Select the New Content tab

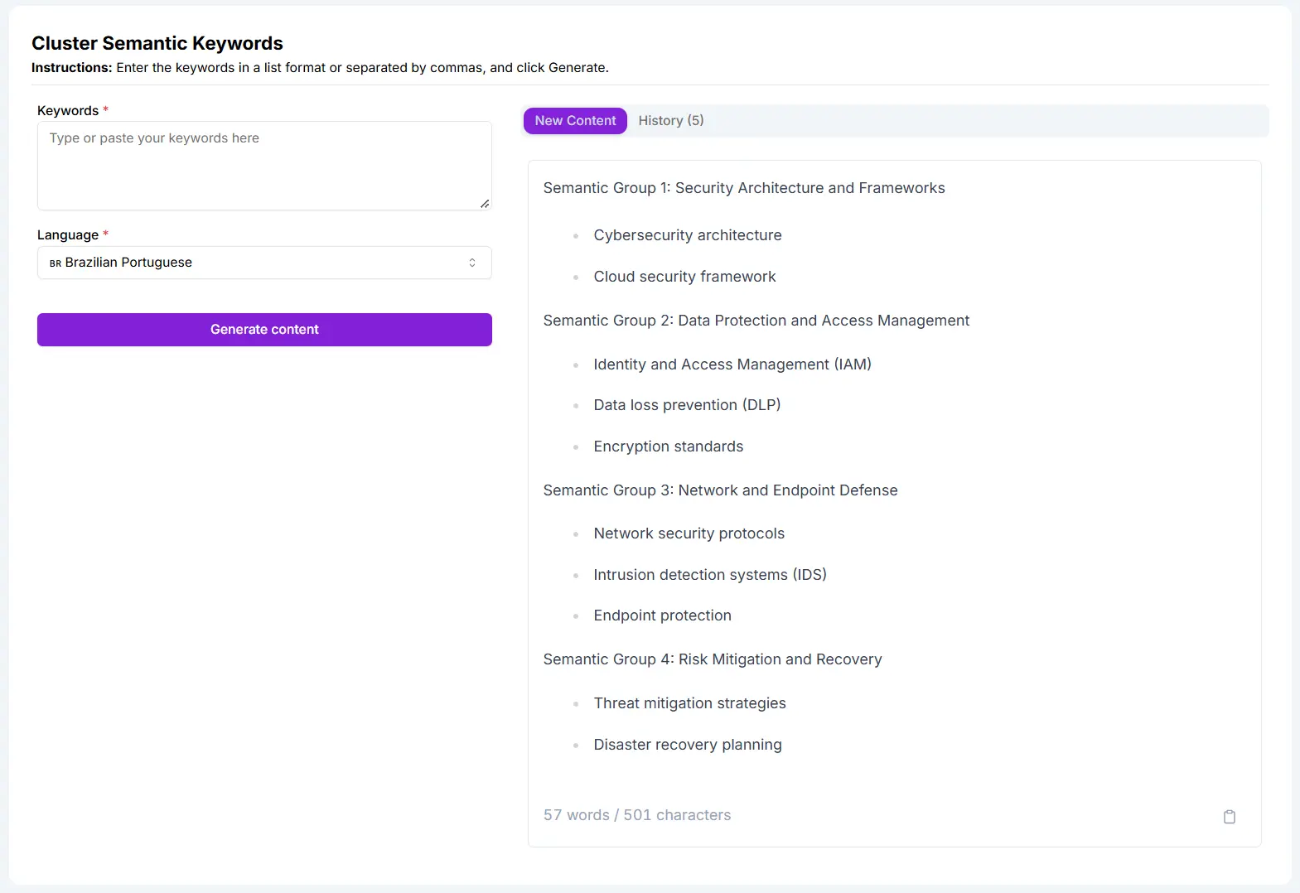(x=575, y=121)
